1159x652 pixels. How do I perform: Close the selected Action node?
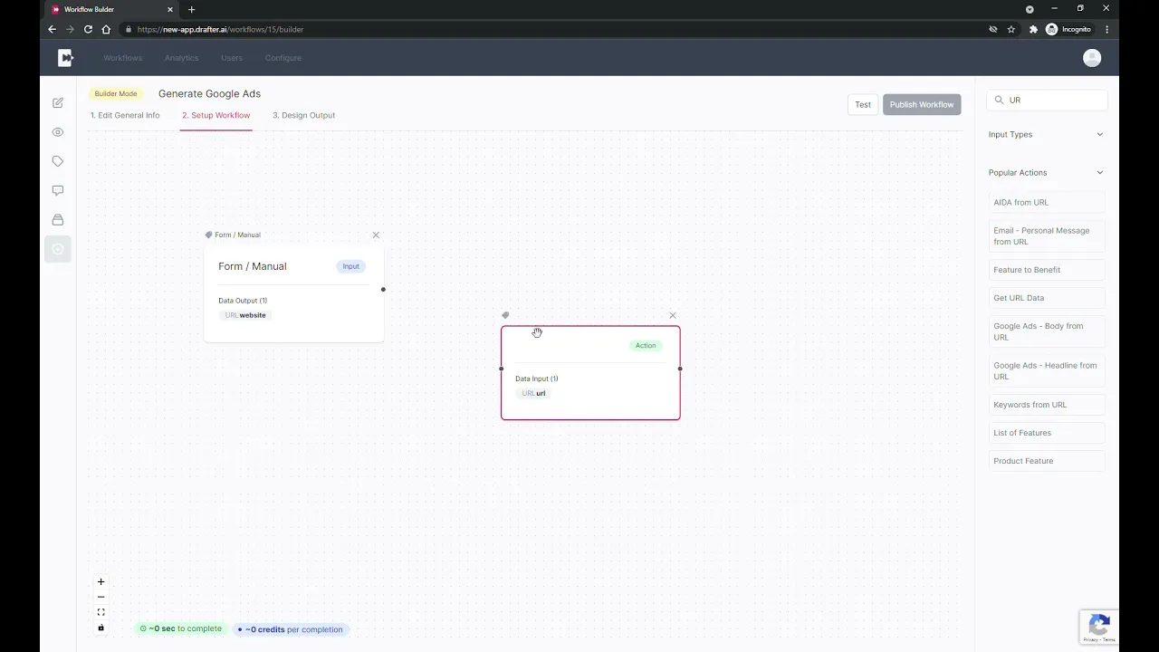(672, 315)
